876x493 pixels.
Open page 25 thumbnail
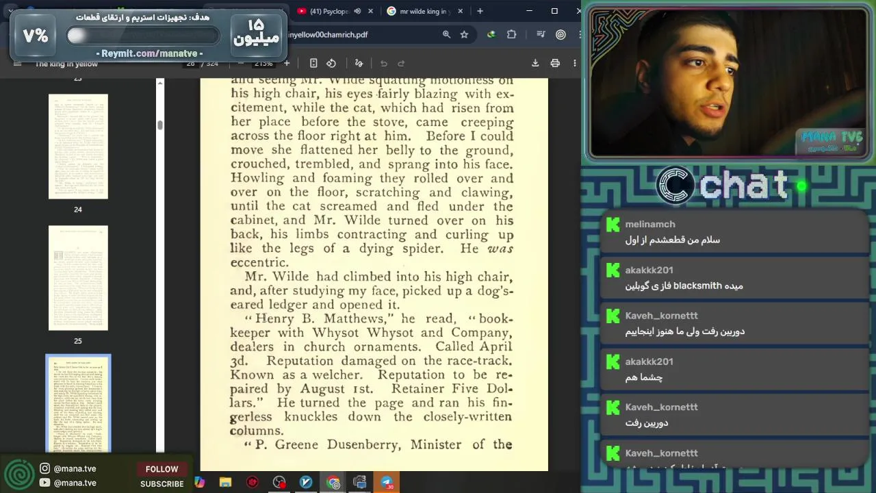(x=78, y=278)
